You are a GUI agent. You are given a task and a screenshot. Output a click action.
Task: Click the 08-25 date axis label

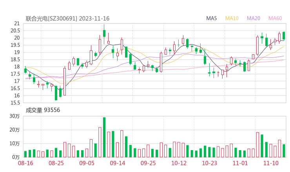pyautogui.click(x=56, y=163)
